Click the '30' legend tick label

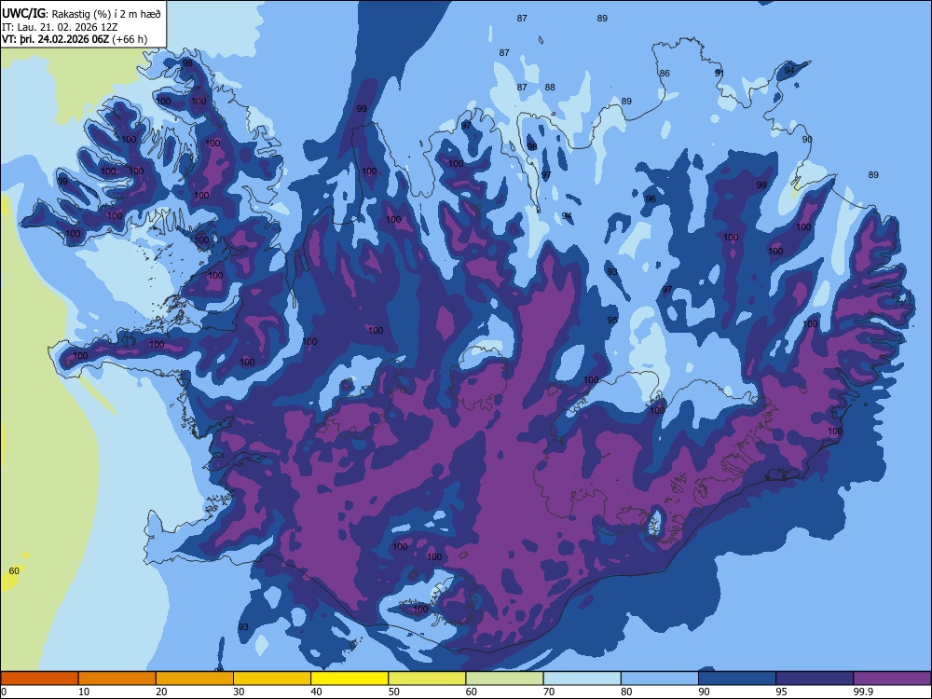[239, 692]
